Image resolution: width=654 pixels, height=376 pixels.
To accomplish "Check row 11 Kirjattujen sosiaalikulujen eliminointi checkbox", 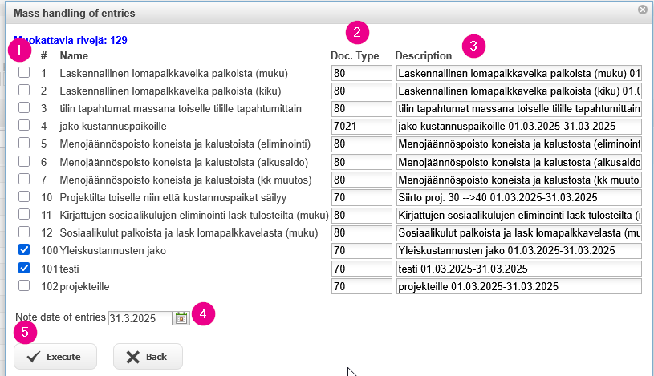I will 24,214.
